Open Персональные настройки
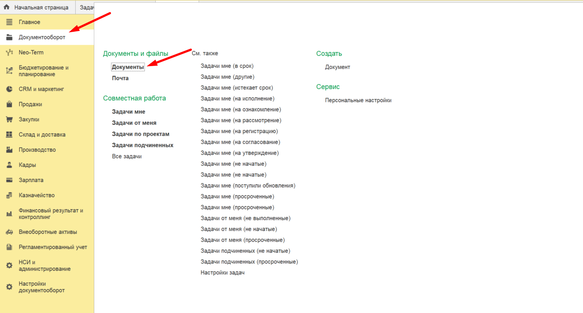This screenshot has height=313, width=583. [x=358, y=100]
